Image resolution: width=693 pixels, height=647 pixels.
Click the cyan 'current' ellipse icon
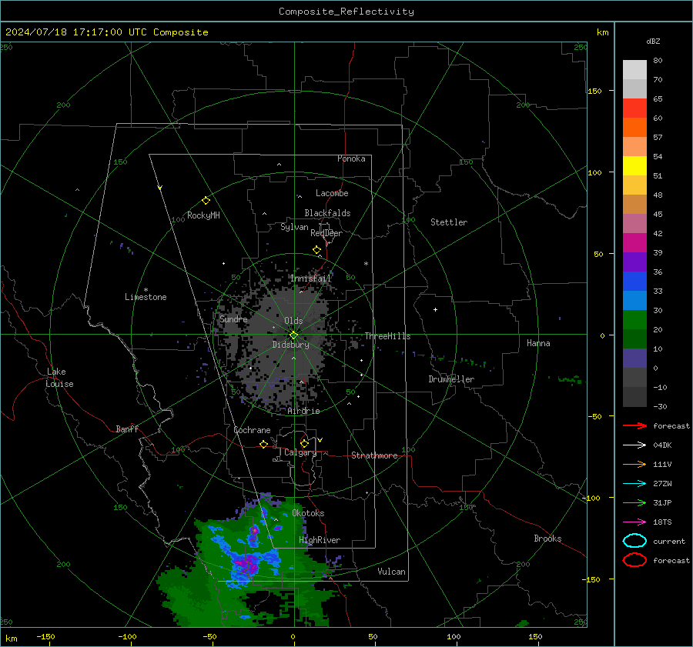634,541
